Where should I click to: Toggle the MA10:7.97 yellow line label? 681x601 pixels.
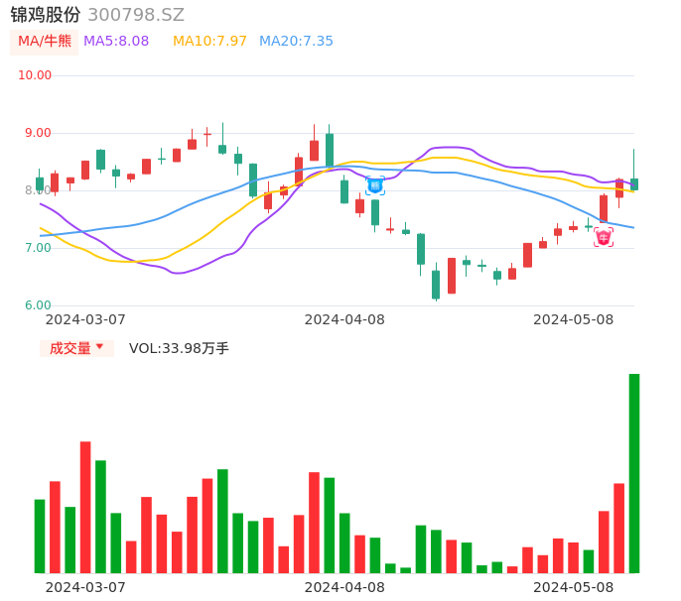209,41
